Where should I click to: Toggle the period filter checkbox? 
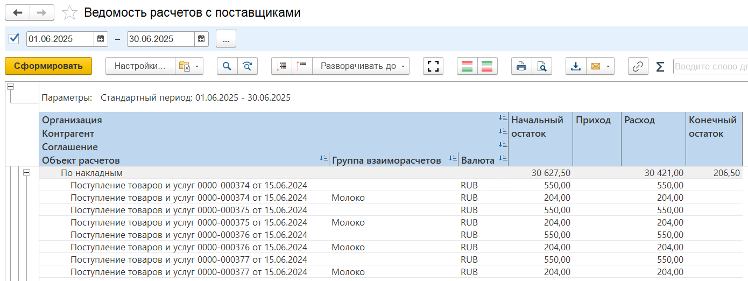[x=15, y=39]
